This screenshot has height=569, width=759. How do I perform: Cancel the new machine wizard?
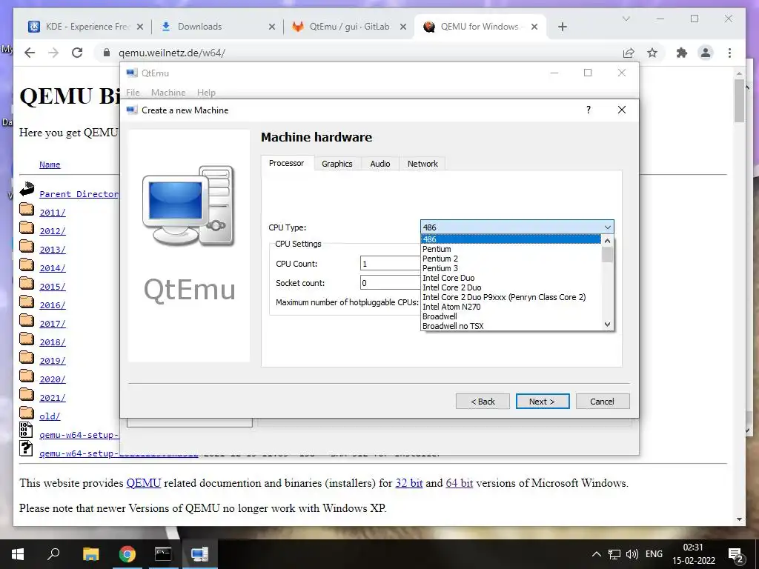(602, 401)
